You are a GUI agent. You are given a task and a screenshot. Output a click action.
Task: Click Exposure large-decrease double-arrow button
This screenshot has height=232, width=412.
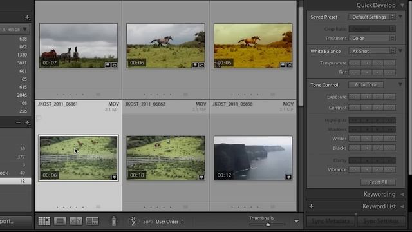(355, 97)
